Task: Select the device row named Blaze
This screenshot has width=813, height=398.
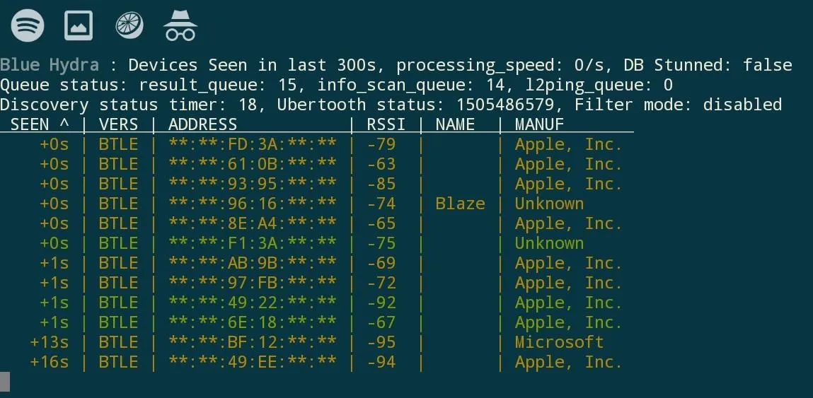Action: 317,204
